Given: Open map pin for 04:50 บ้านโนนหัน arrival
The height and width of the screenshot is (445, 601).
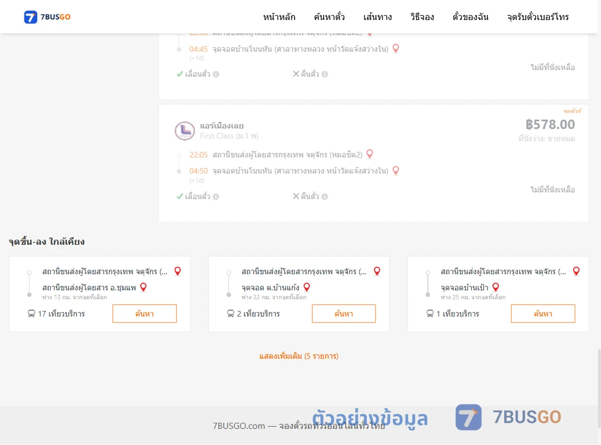Looking at the screenshot, I should tap(396, 171).
